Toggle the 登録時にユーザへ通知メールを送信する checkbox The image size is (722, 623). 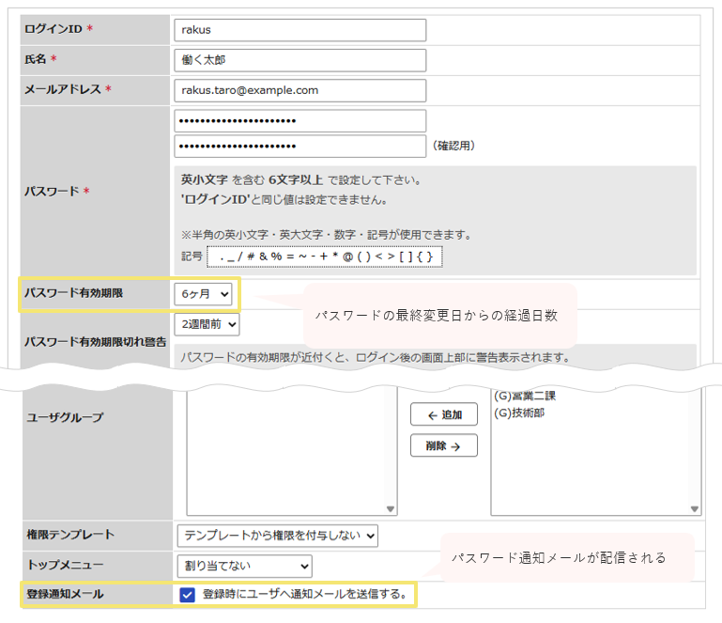pyautogui.click(x=187, y=595)
